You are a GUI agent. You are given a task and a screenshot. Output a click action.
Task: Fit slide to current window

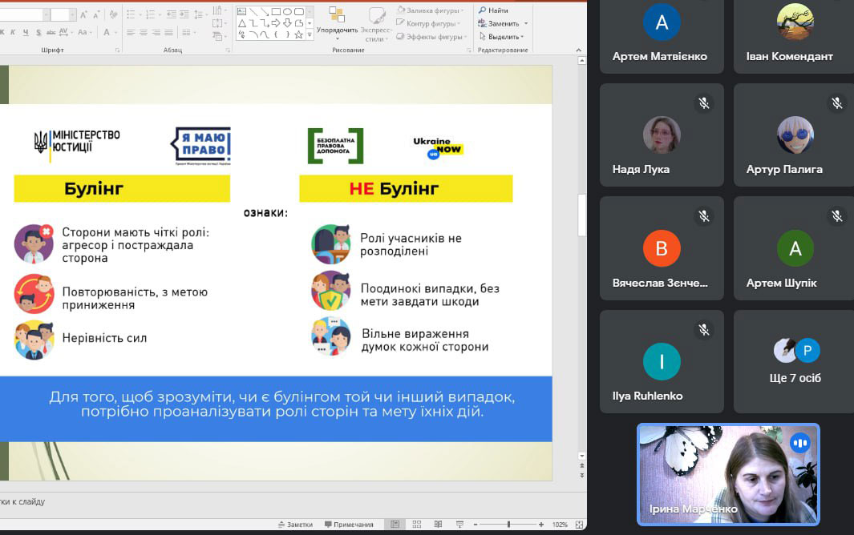tap(579, 525)
